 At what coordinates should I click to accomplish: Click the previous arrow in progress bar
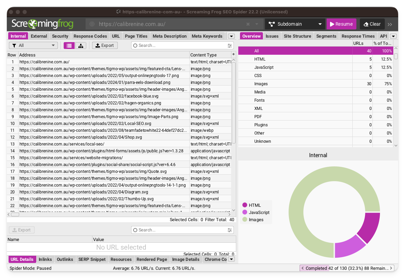(x=303, y=268)
